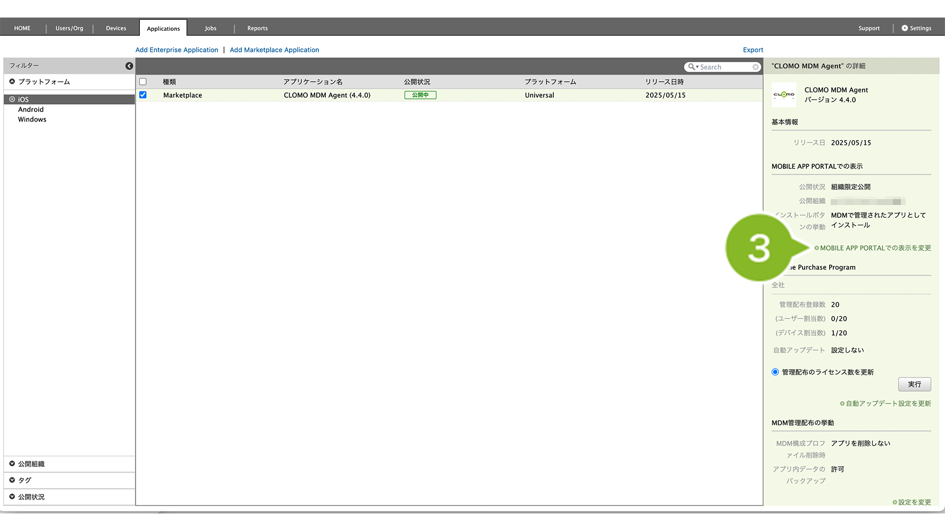Expand the タグ filter section
This screenshot has height=531, width=945.
pyautogui.click(x=12, y=480)
